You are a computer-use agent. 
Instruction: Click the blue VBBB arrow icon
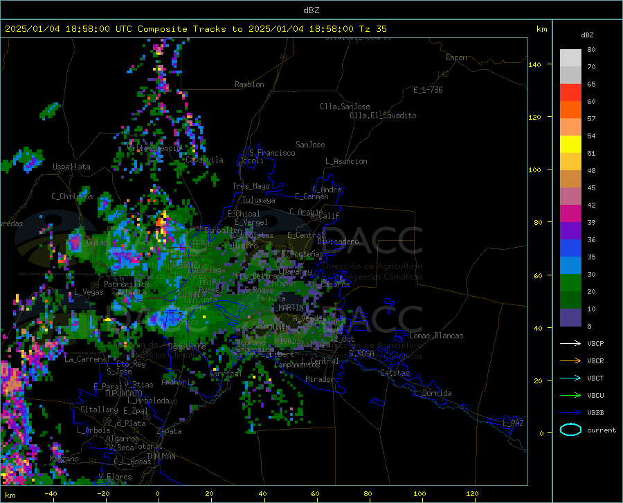(570, 413)
